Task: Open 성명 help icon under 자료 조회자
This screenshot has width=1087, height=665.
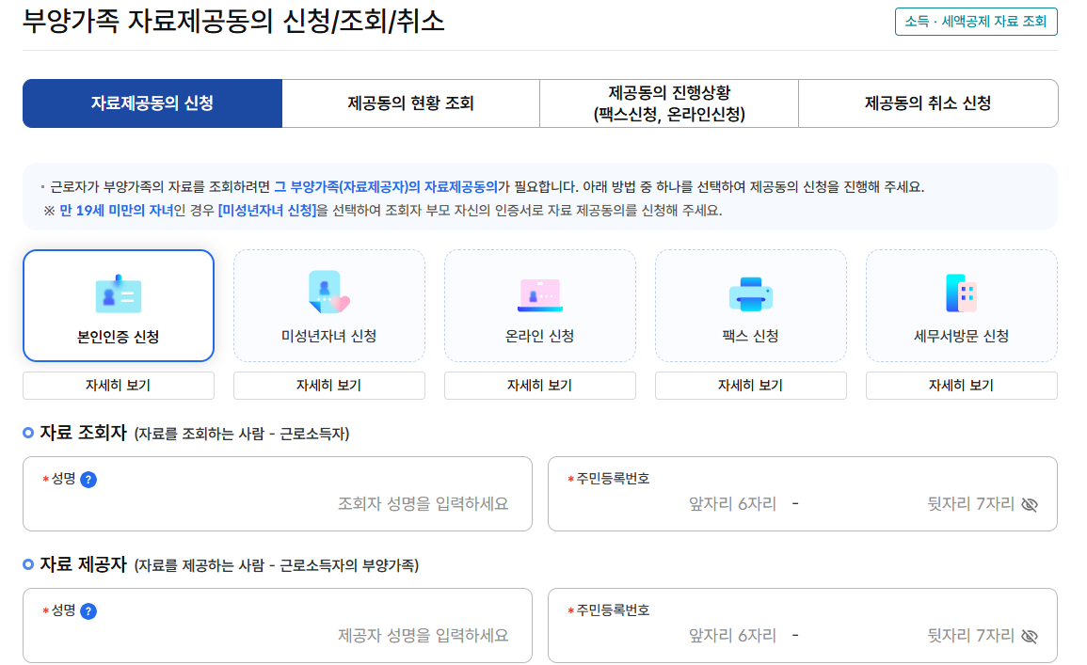Action: [x=88, y=480]
